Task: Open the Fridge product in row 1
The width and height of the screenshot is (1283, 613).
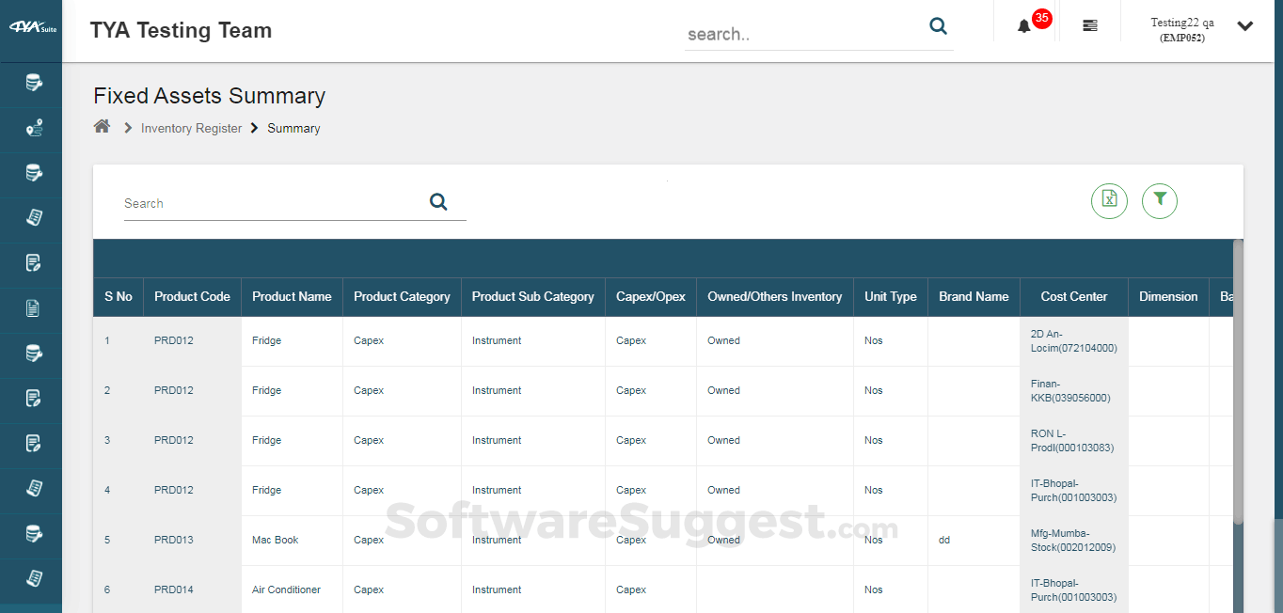Action: [266, 340]
